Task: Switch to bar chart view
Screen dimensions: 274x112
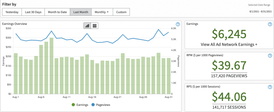Action: pyautogui.click(x=87, y=26)
